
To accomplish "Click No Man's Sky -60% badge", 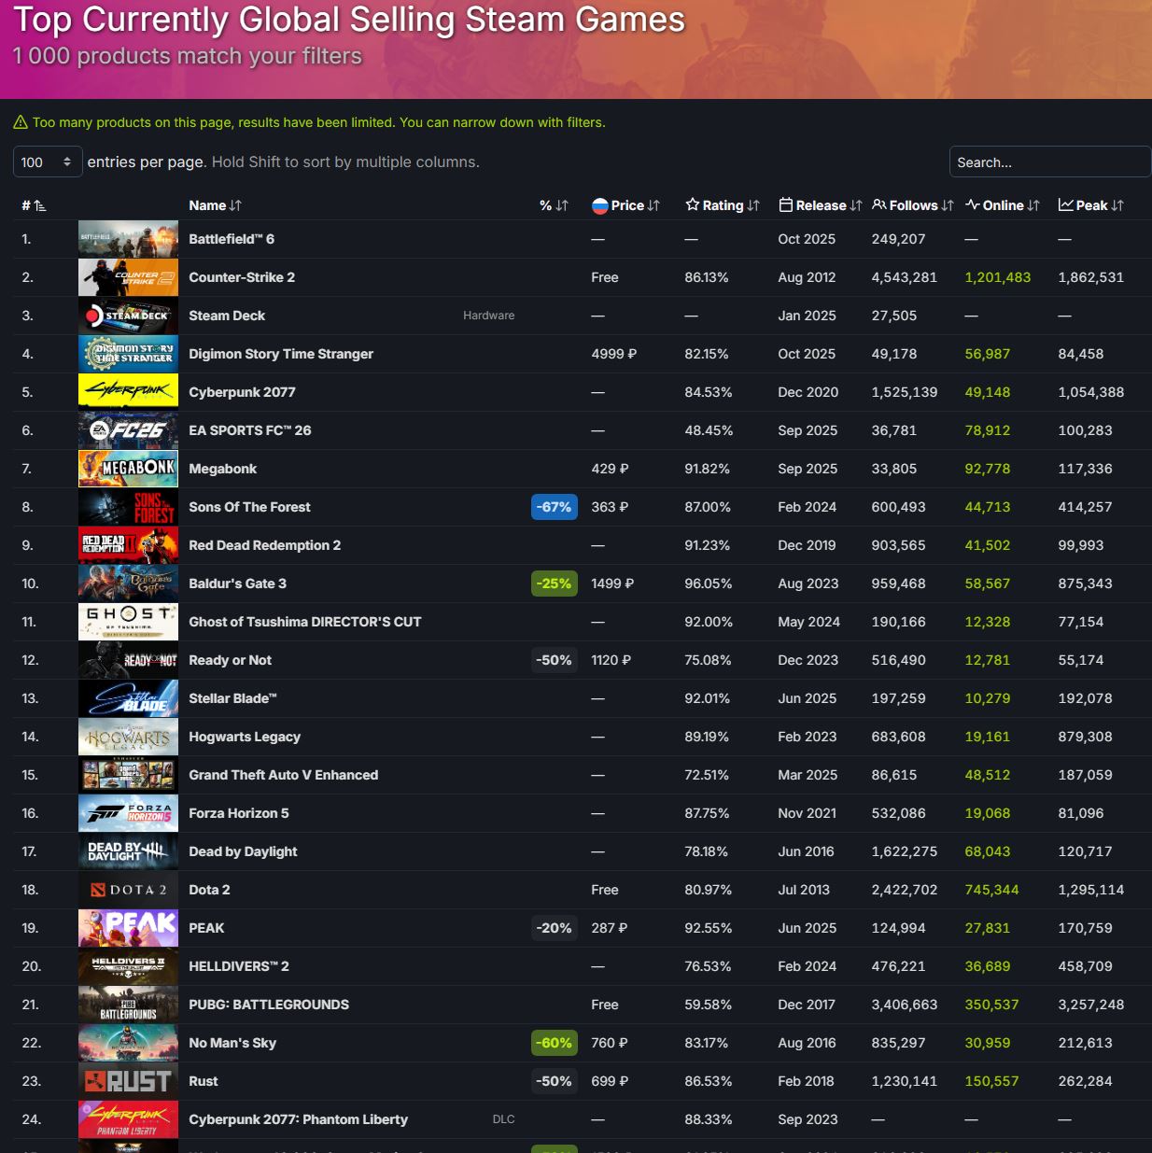I will tap(555, 1043).
